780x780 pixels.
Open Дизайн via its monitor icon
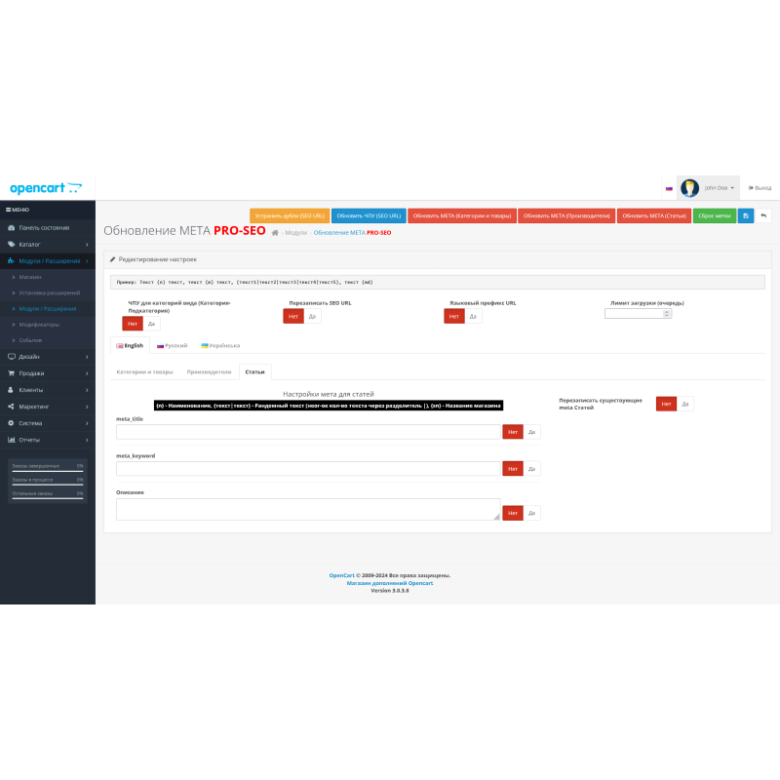point(11,357)
